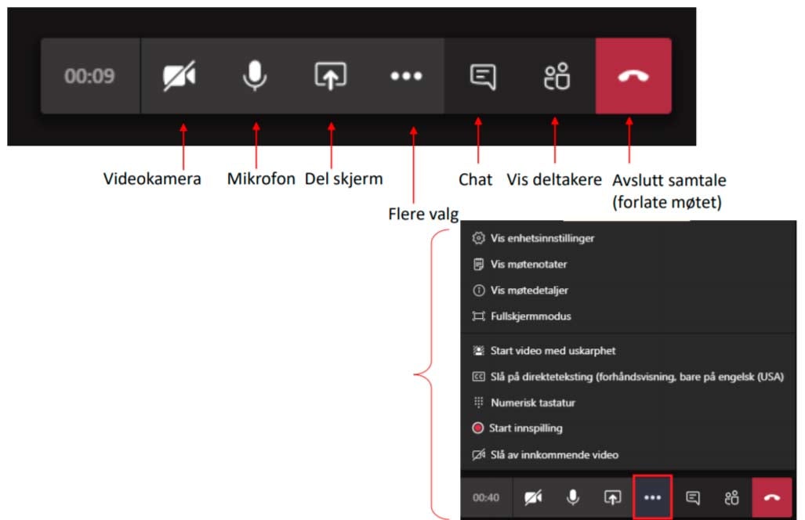Toggle Slå av innkommende video
Screen dimensions: 805x520
click(554, 455)
